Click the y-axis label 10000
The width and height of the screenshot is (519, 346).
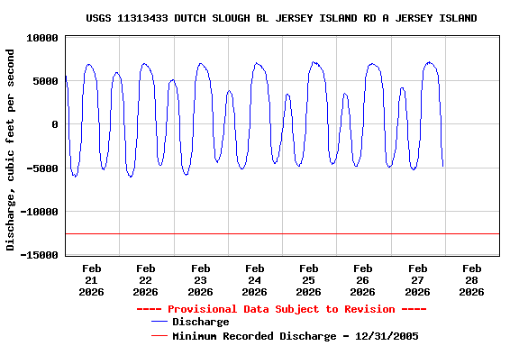(42, 38)
